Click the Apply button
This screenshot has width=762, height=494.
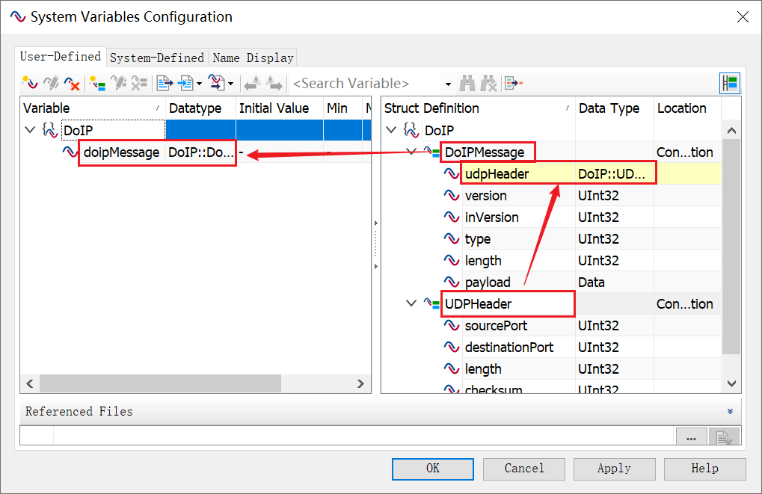coord(614,469)
